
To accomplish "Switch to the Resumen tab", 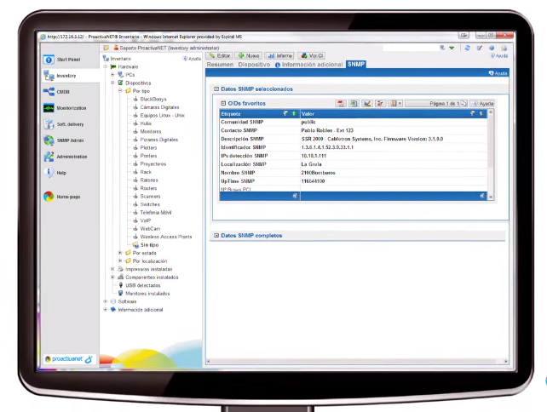I will pos(220,65).
